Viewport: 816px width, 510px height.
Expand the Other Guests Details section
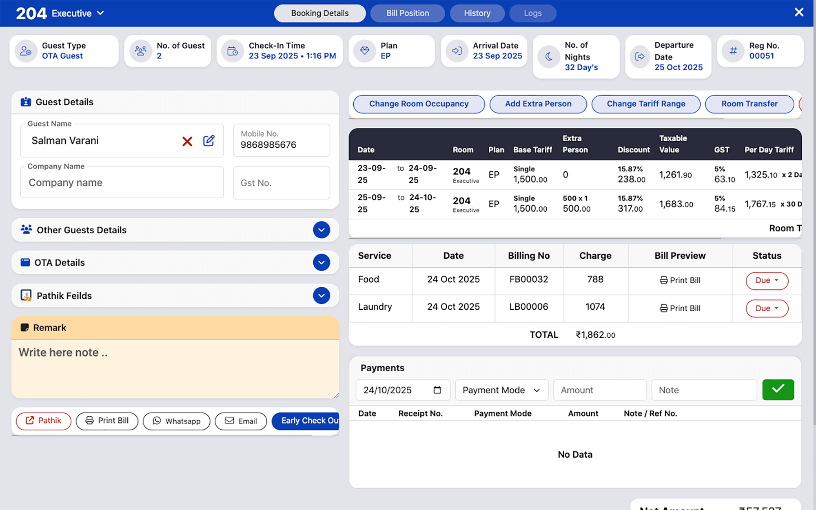pyautogui.click(x=322, y=230)
